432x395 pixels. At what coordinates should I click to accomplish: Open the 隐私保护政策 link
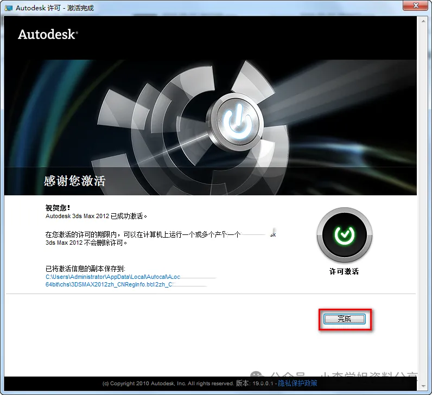point(297,383)
